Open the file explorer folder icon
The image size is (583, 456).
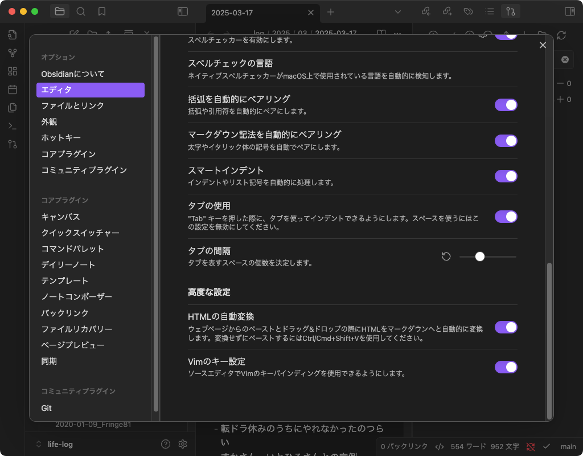pos(59,11)
